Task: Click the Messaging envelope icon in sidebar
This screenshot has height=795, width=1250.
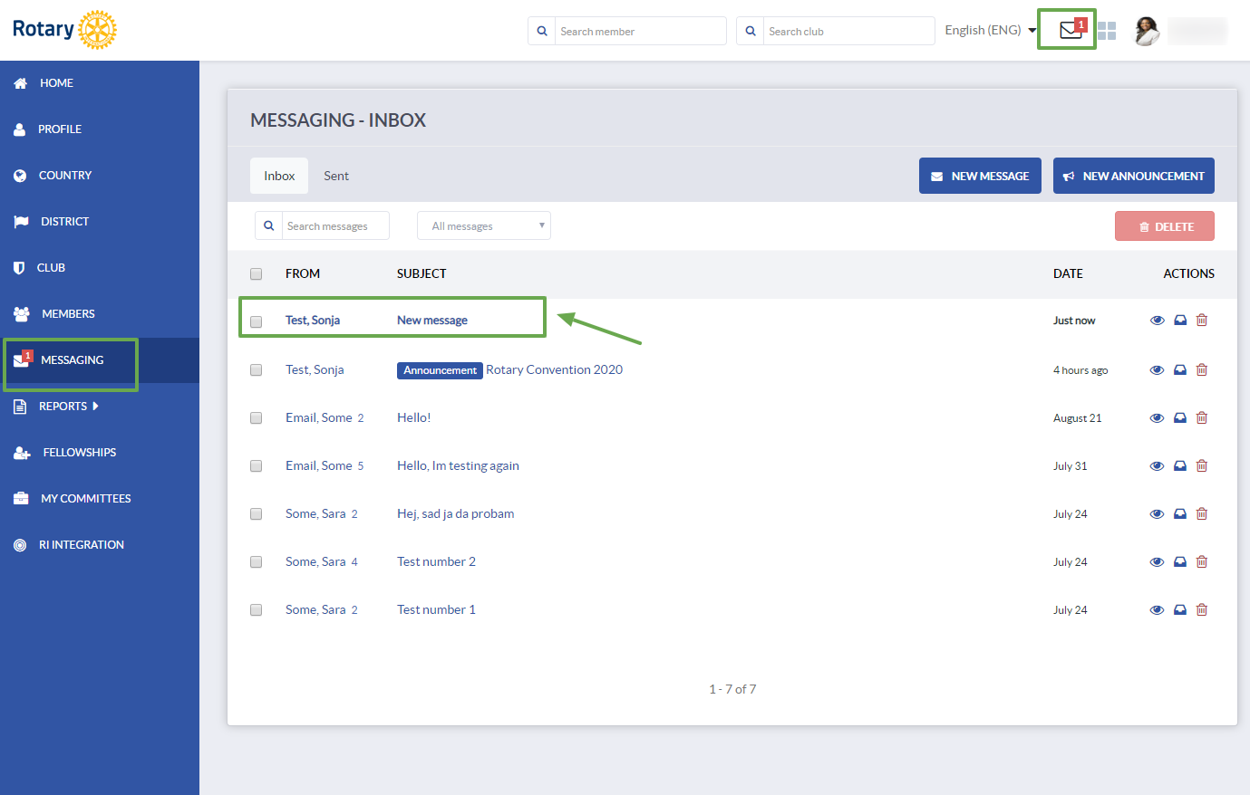Action: click(22, 360)
